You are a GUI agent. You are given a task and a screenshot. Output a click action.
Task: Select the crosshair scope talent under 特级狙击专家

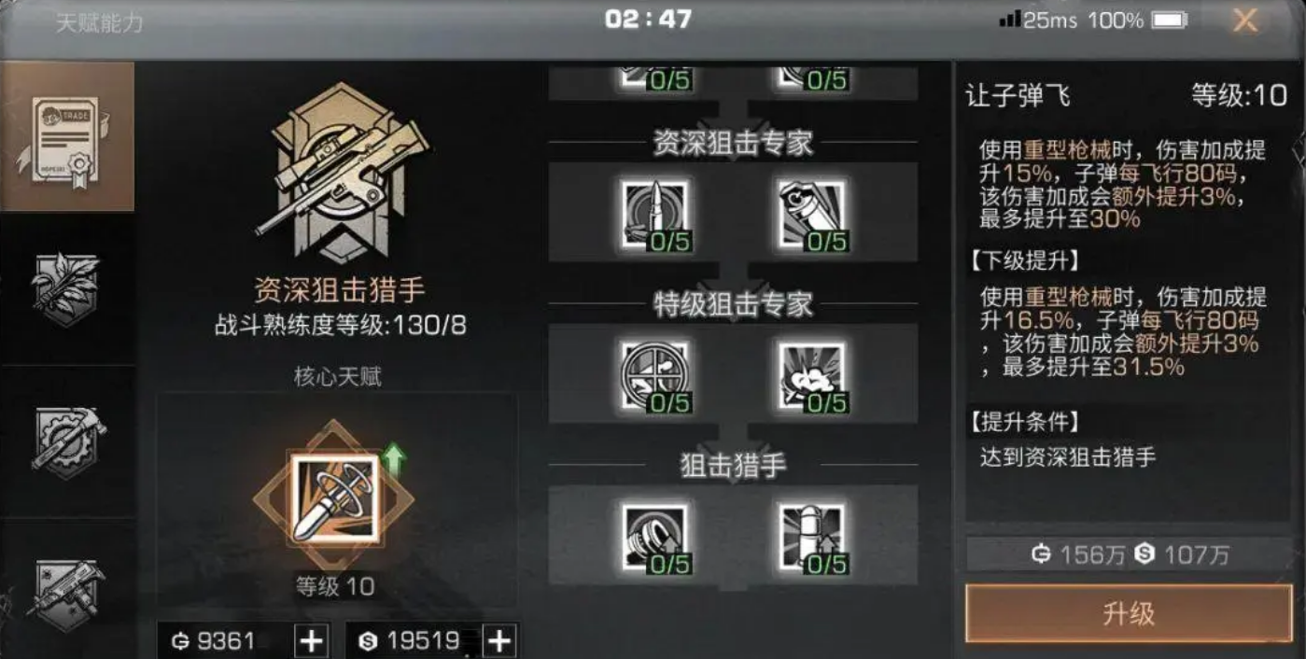pyautogui.click(x=654, y=375)
